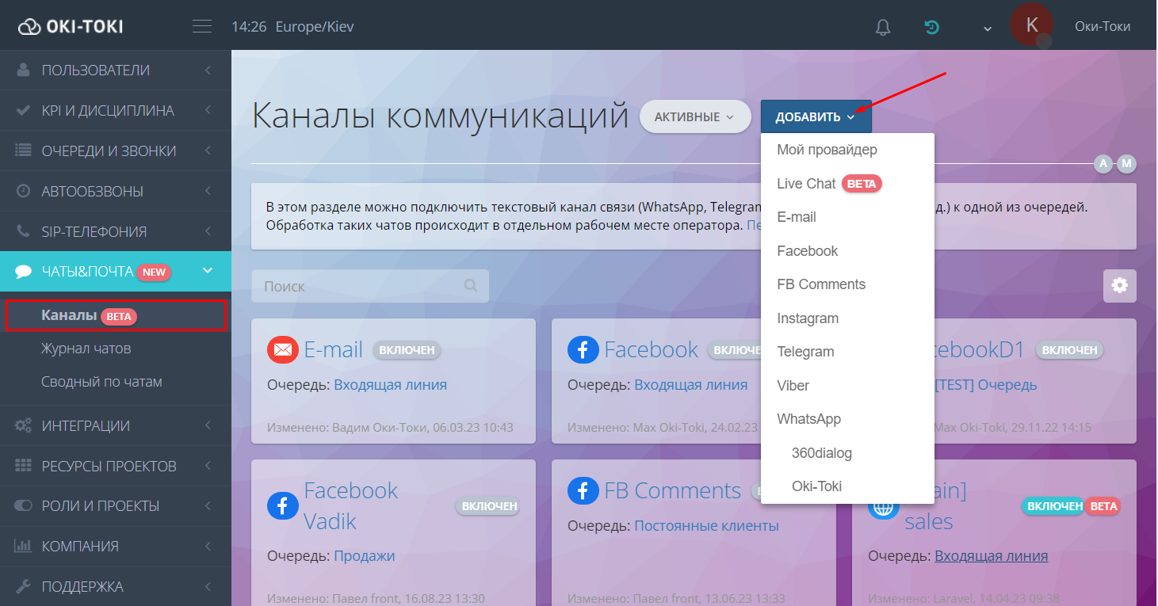Open Входящая линия queue under E-mail
This screenshot has height=606, width=1158.
(390, 385)
